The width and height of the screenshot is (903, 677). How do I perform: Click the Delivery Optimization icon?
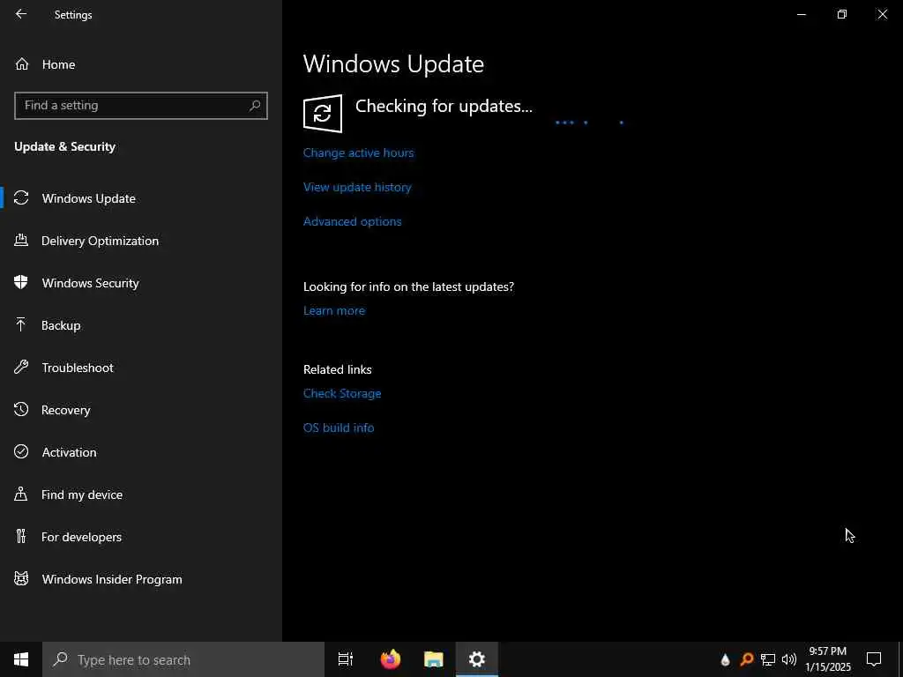pos(21,240)
